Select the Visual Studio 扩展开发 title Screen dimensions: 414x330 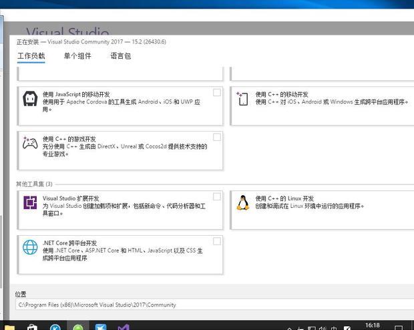pyautogui.click(x=71, y=198)
